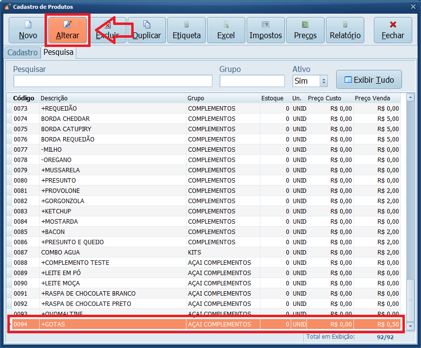Generate a report with Relatório button

tap(345, 30)
